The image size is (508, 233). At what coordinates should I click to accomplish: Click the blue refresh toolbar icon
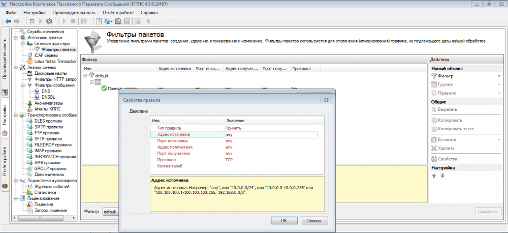[107, 21]
